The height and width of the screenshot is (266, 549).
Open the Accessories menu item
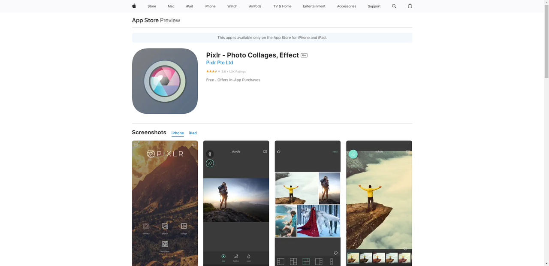click(x=347, y=6)
